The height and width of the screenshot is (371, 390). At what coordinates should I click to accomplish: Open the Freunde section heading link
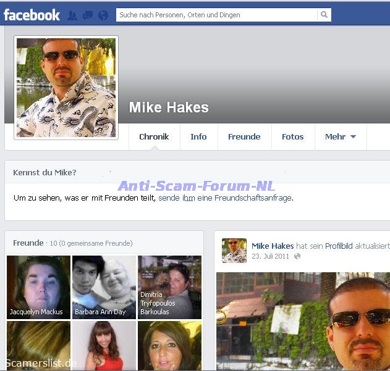tap(28, 243)
